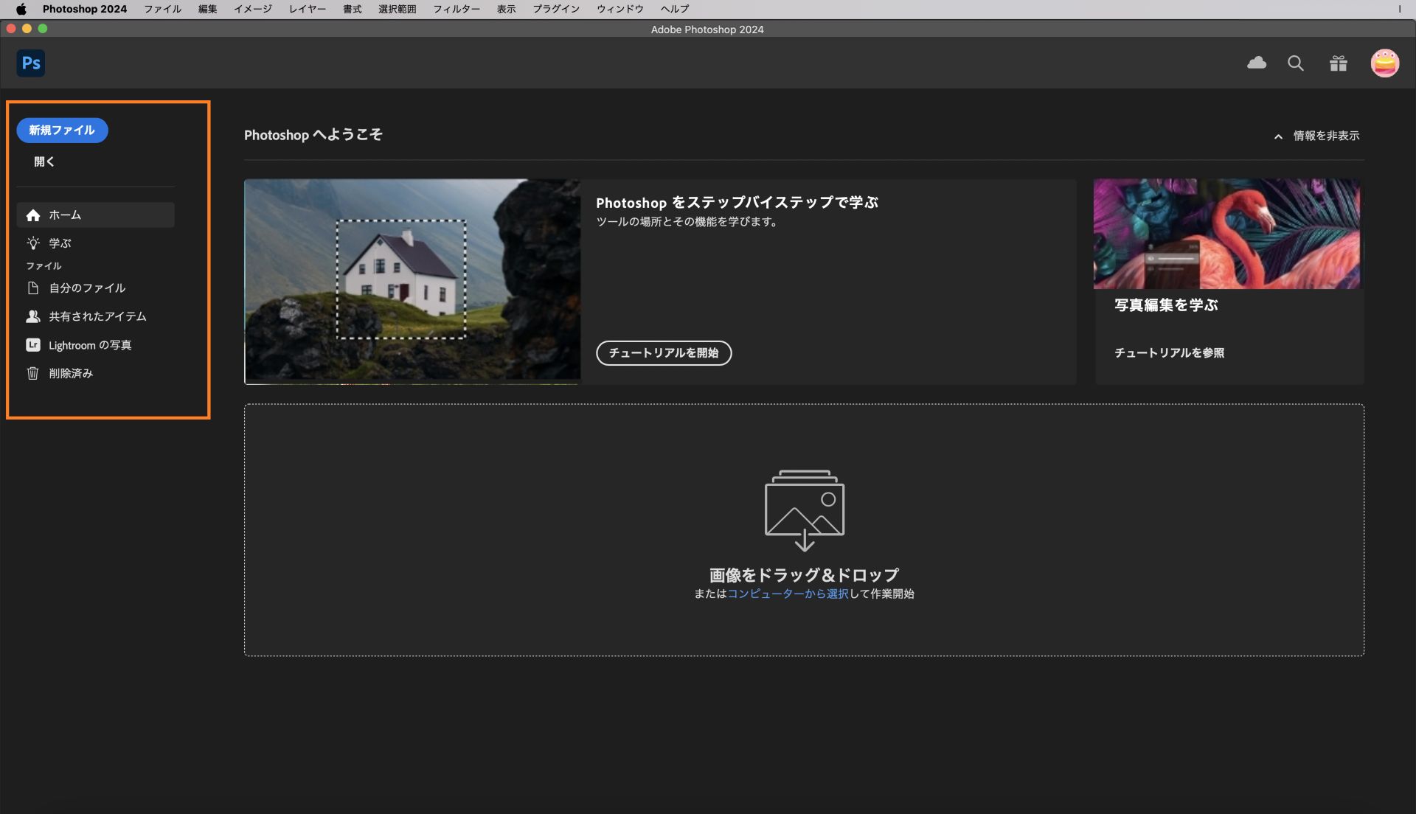1416x814 pixels.
Task: Click the cloud sync status icon
Action: tap(1257, 63)
